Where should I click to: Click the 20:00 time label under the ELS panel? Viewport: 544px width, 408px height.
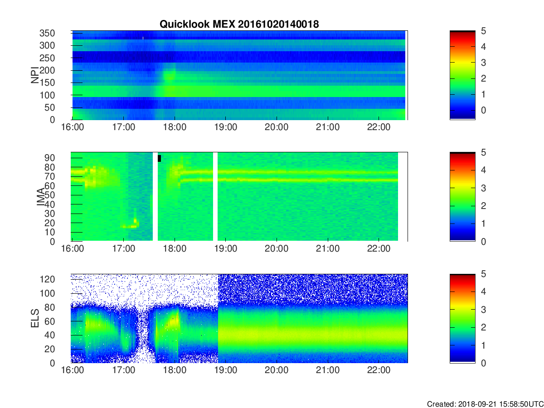[277, 370]
